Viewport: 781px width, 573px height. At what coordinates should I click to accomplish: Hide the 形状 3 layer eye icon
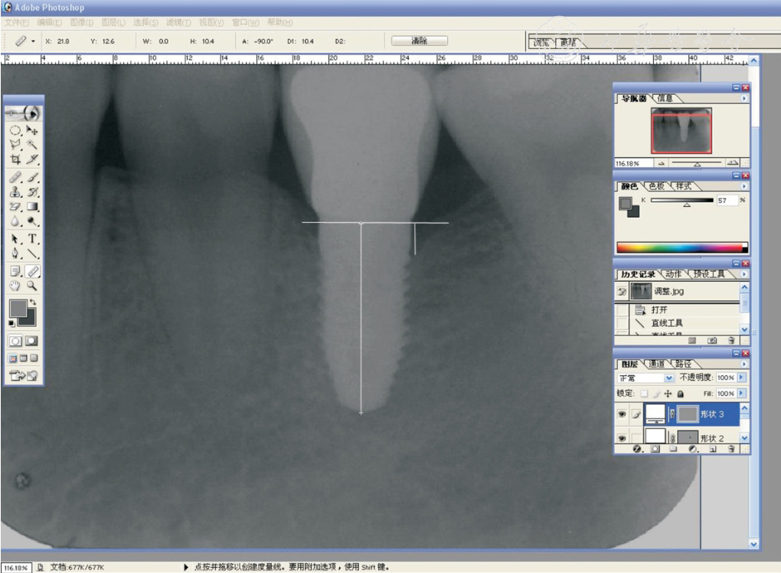pos(622,414)
